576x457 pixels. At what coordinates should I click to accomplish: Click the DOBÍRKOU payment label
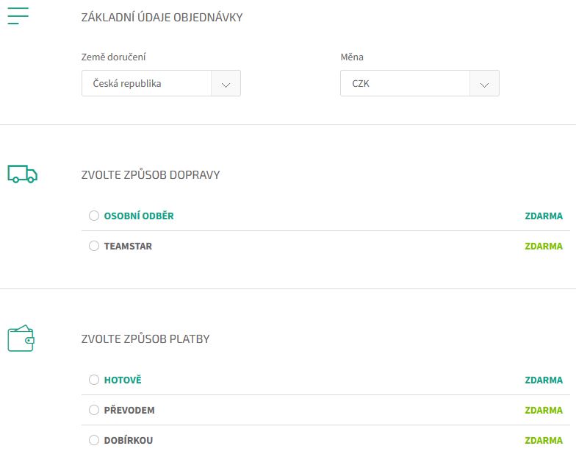pyautogui.click(x=128, y=440)
